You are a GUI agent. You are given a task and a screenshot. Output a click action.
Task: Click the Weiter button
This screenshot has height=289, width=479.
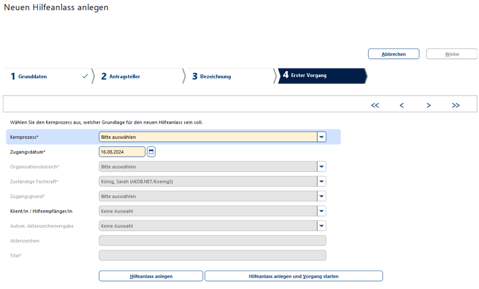[x=452, y=54]
